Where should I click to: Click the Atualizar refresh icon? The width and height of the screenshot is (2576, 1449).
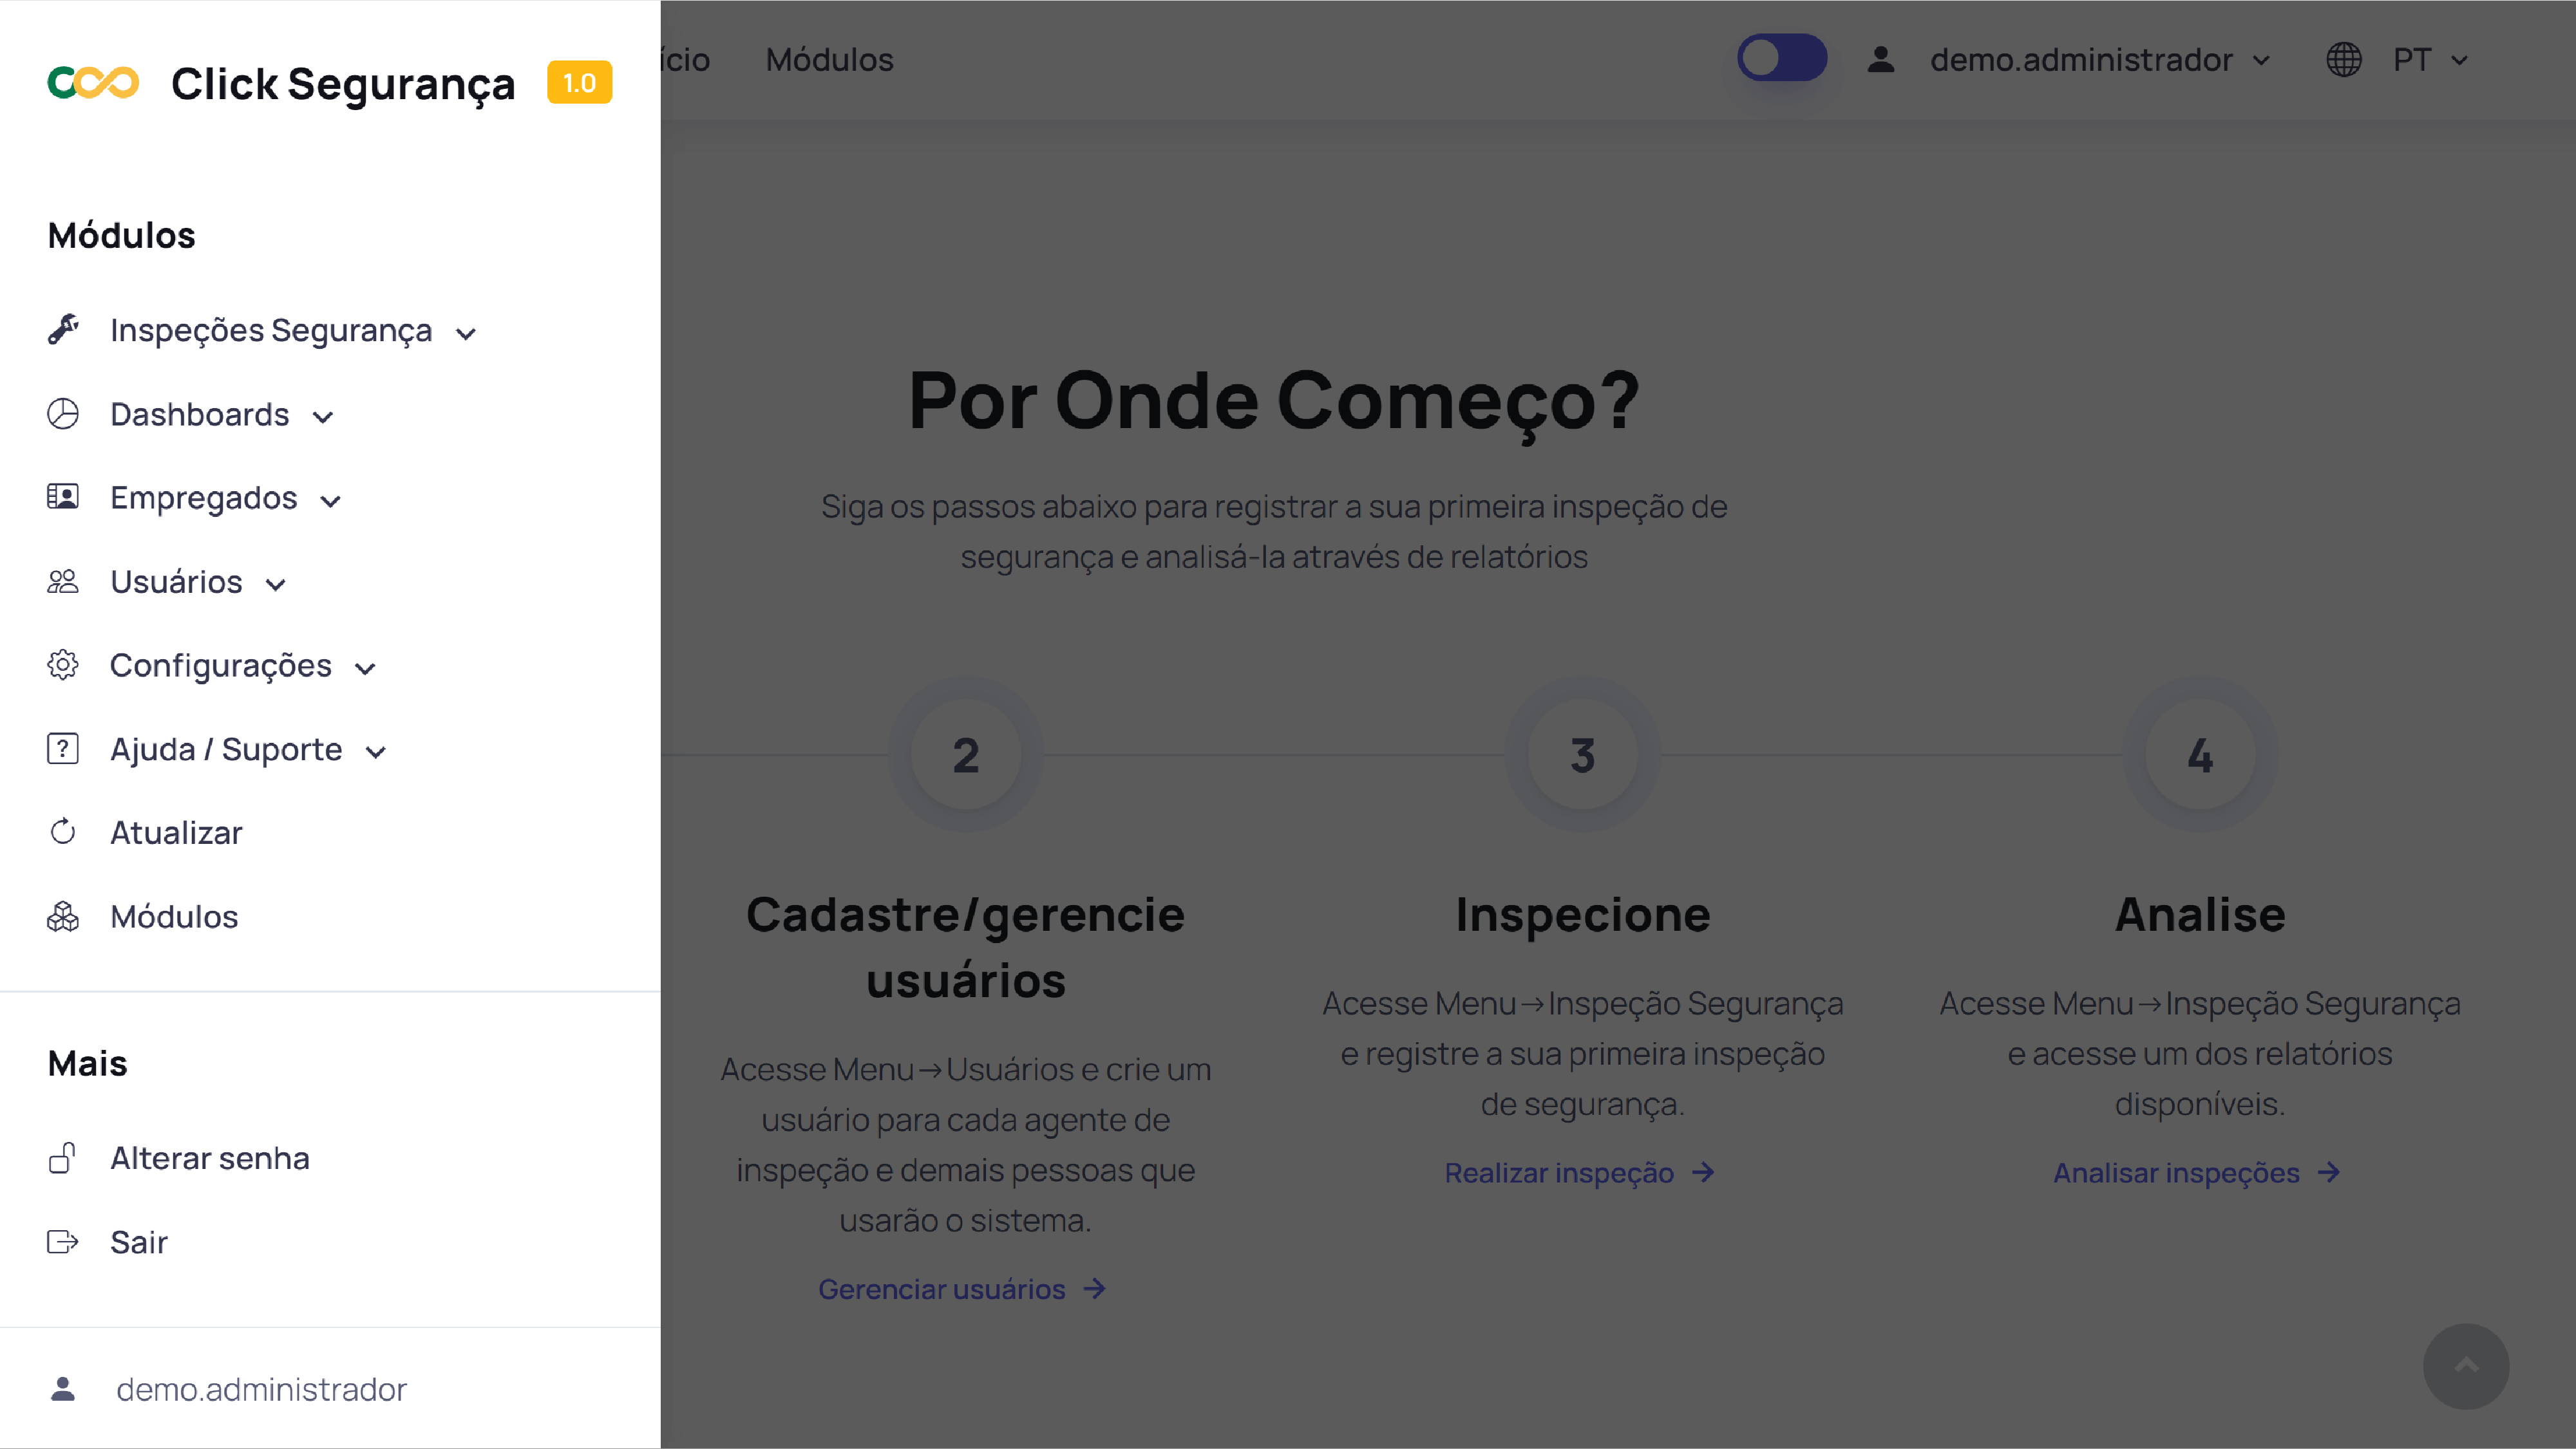coord(63,832)
